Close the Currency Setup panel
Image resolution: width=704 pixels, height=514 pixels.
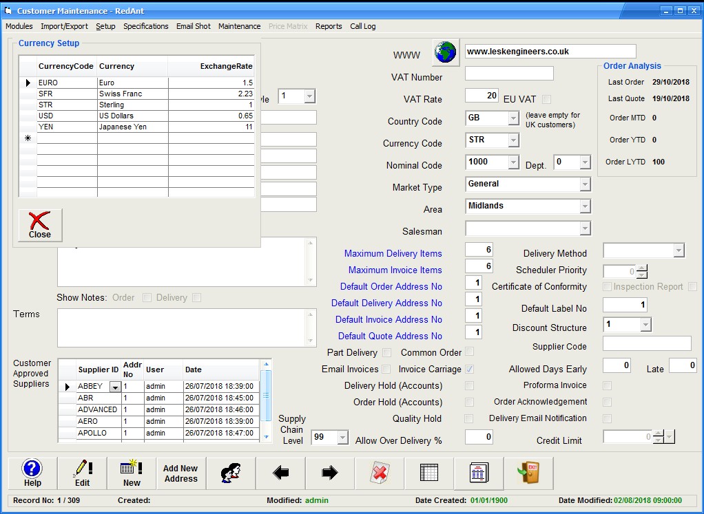point(40,226)
